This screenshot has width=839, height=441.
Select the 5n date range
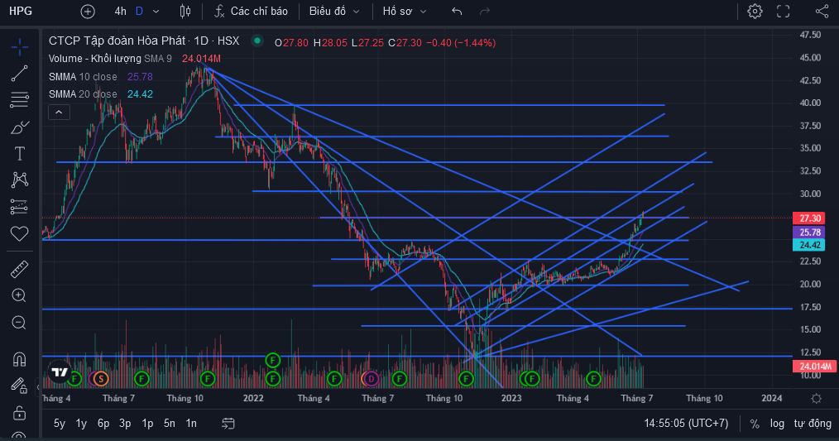(169, 424)
